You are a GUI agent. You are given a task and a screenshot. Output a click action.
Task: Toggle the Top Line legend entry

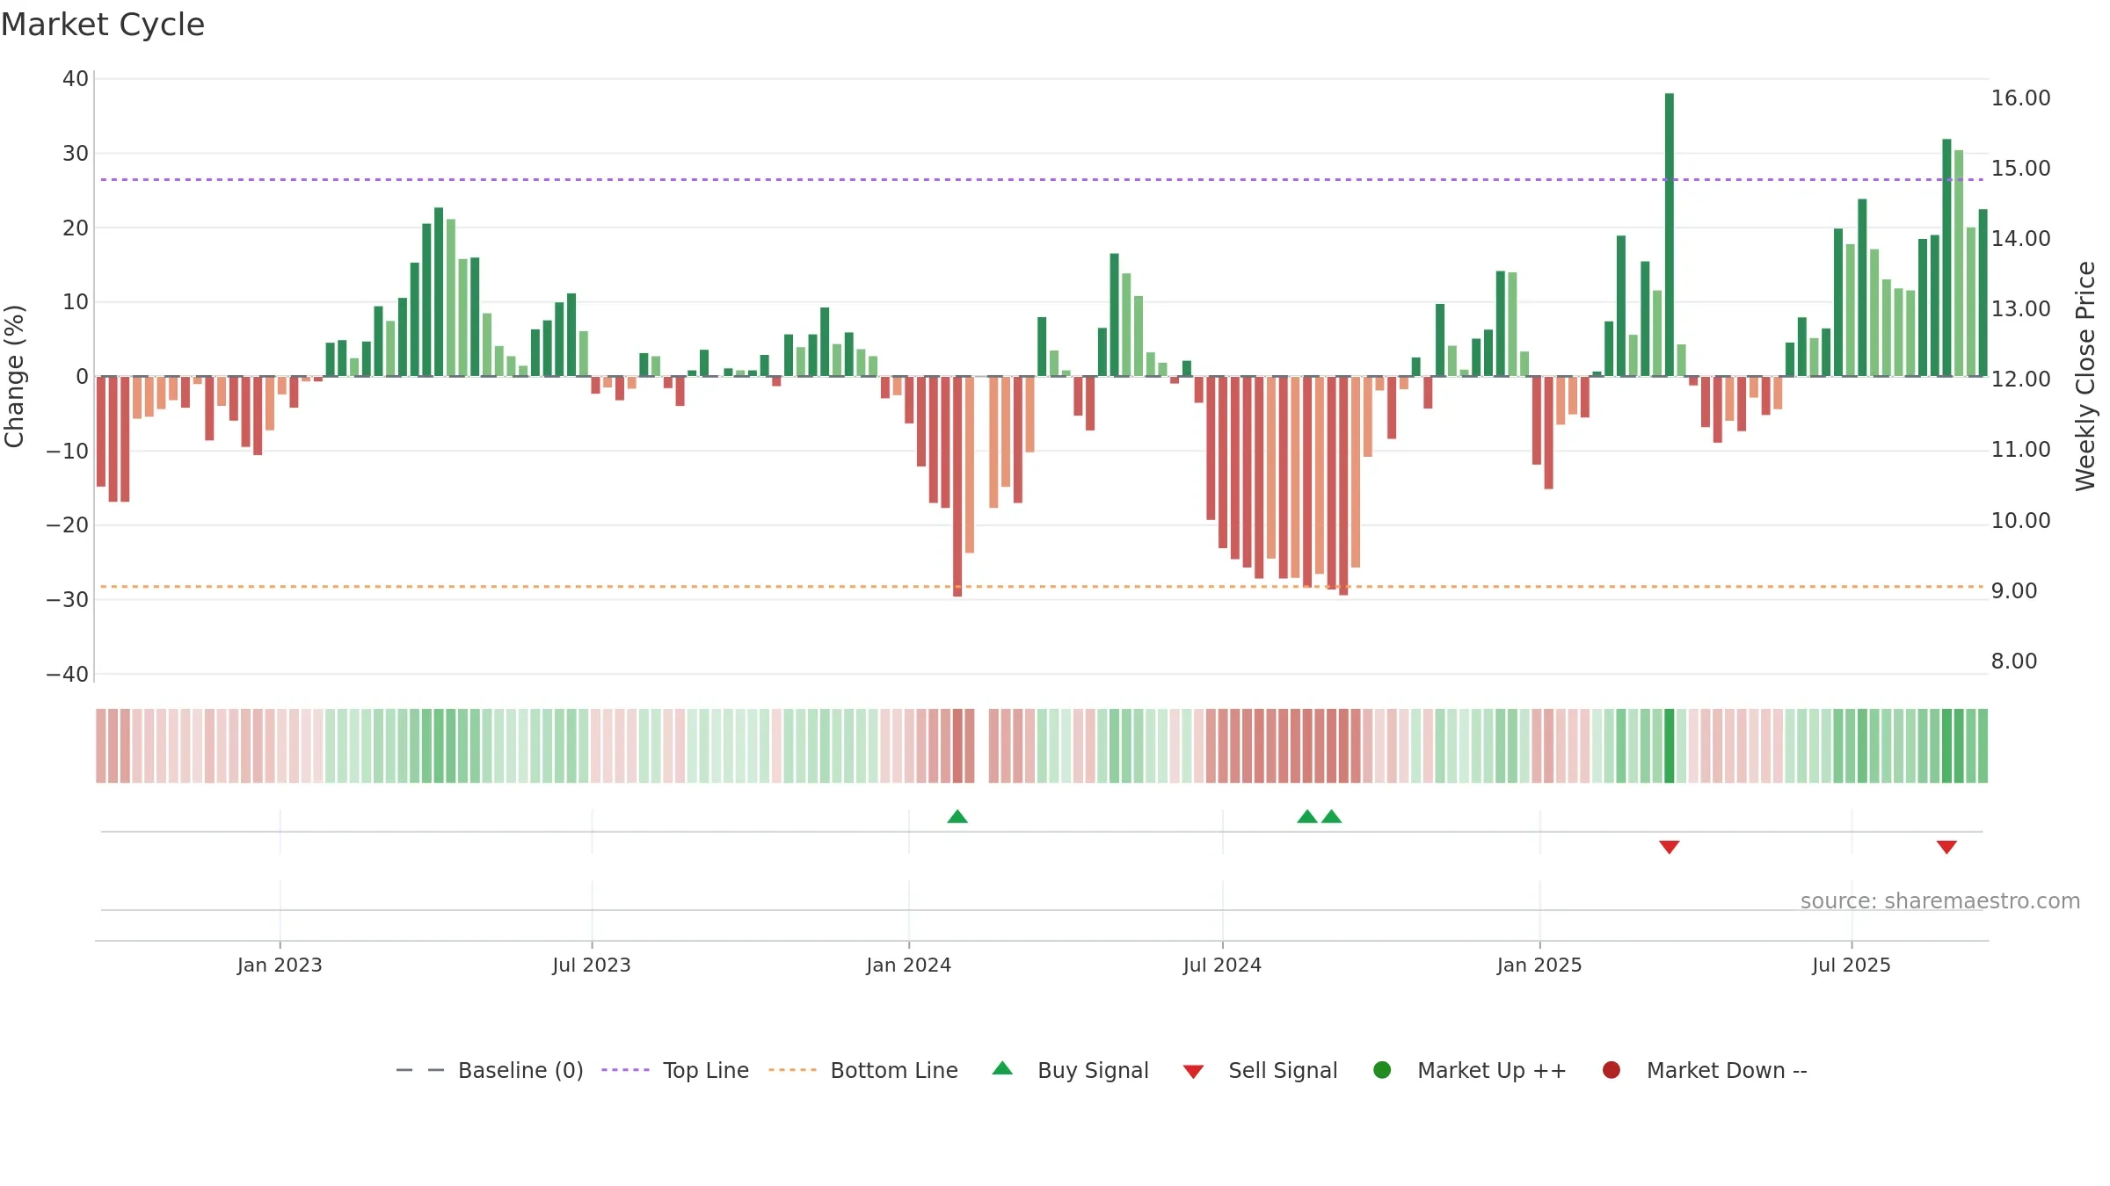[x=675, y=1070]
